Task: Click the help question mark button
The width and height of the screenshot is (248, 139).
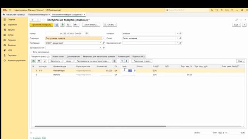Action: click(244, 25)
